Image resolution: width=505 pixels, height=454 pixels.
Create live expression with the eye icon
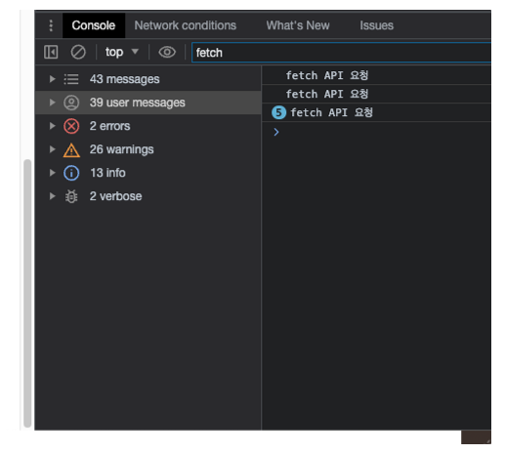(x=167, y=52)
